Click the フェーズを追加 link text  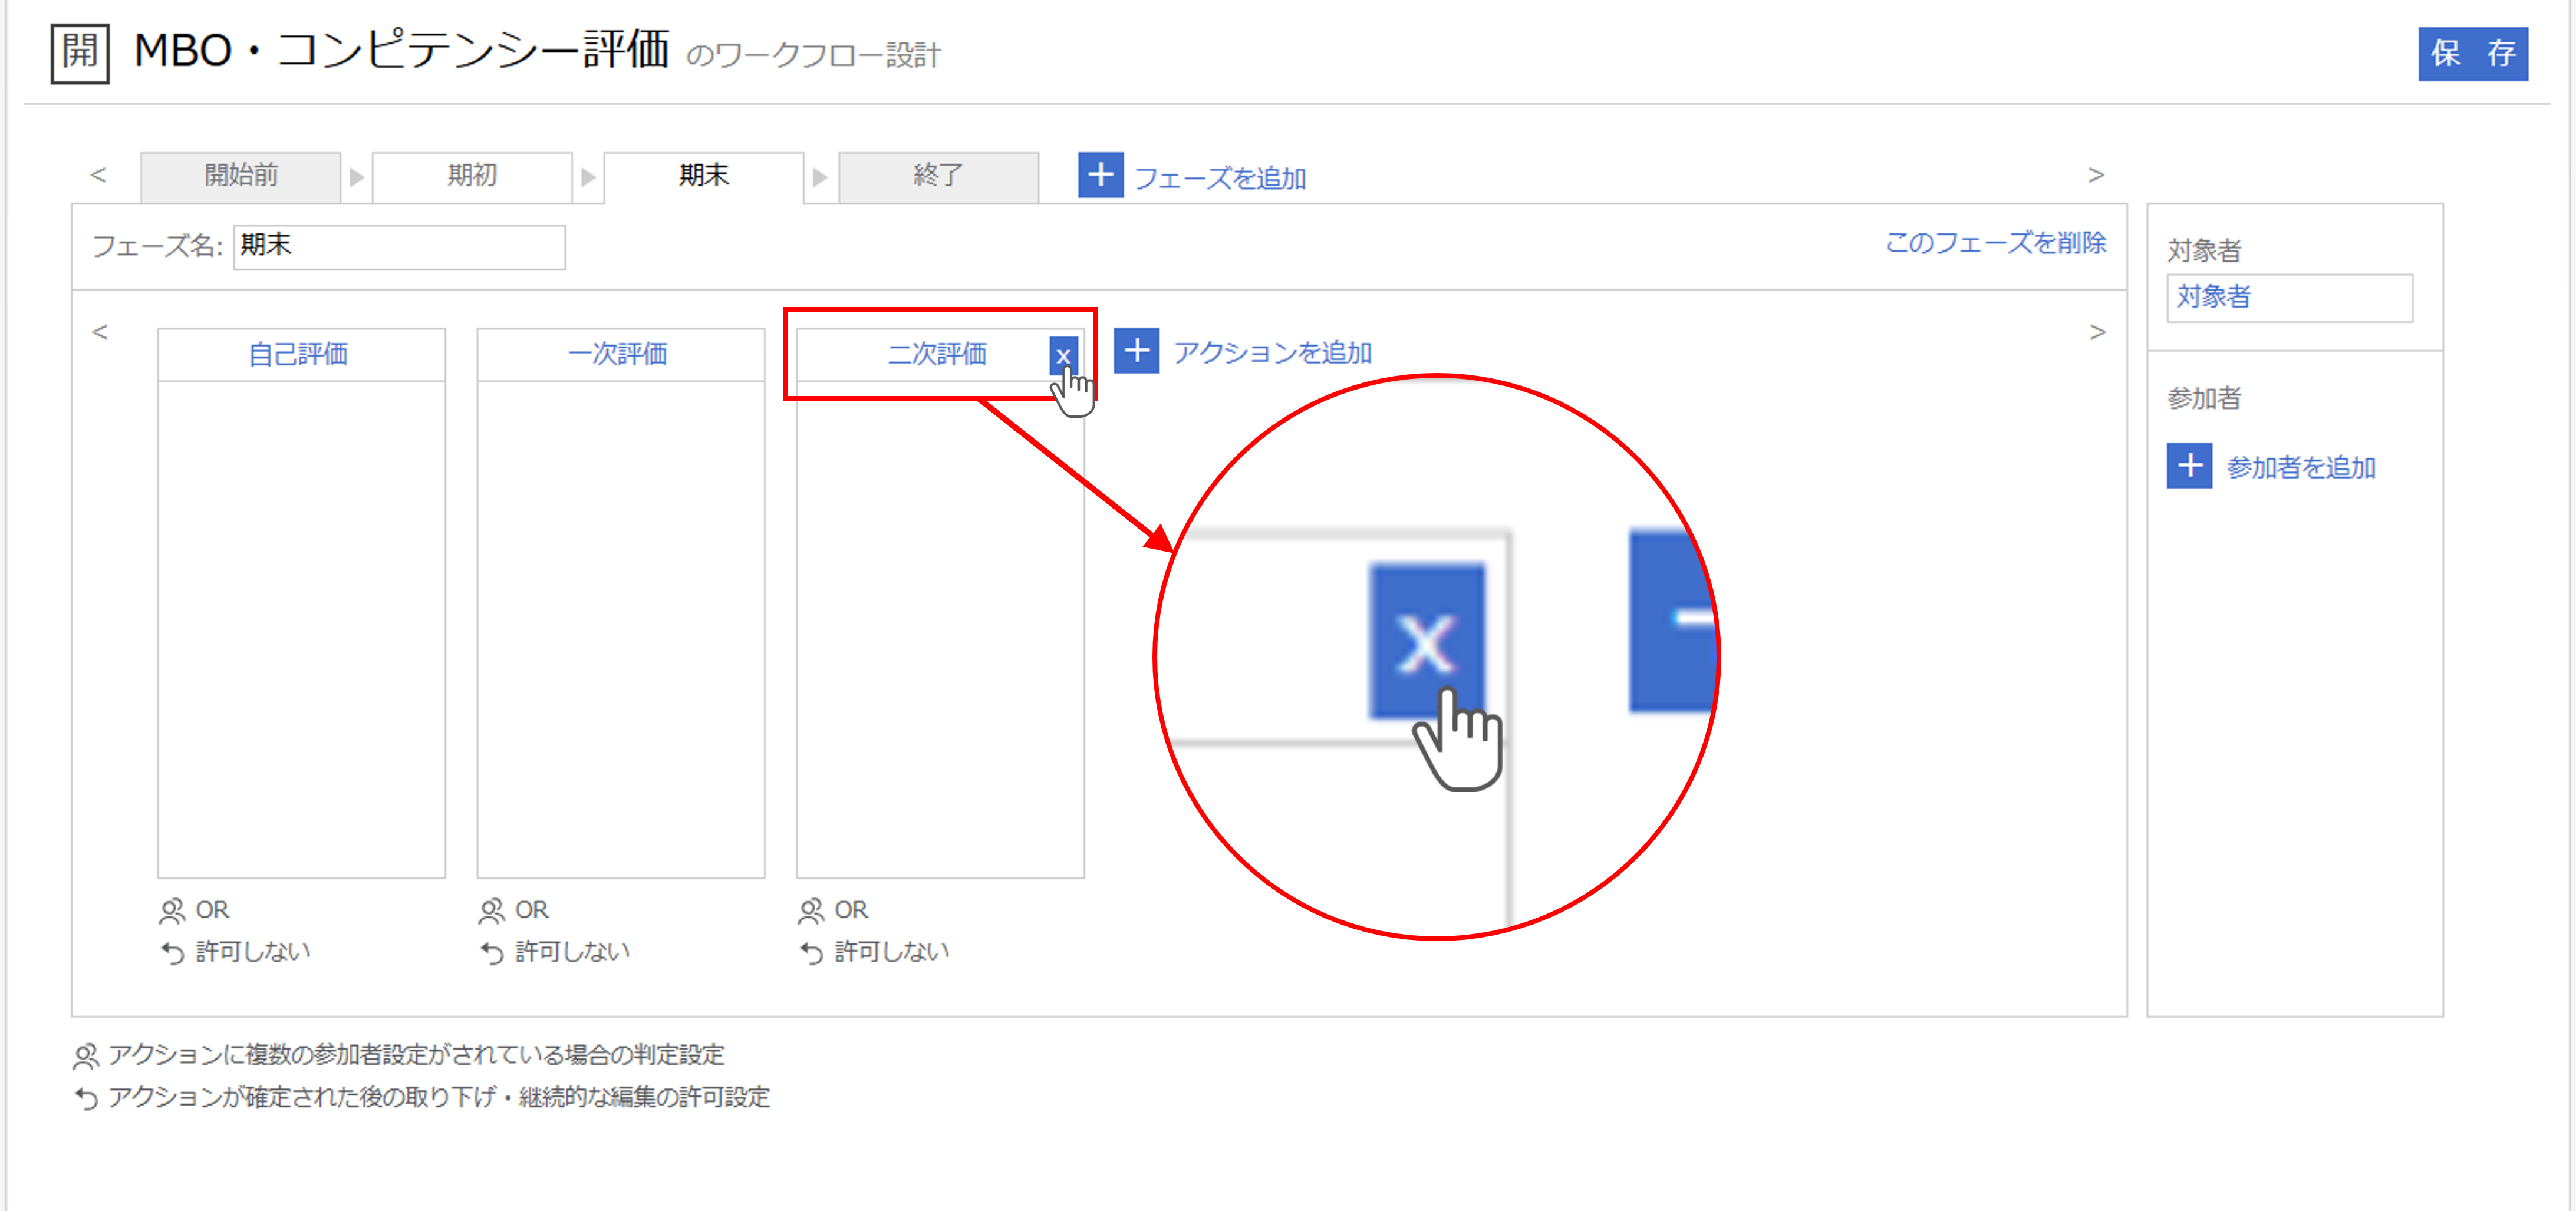[x=1219, y=178]
